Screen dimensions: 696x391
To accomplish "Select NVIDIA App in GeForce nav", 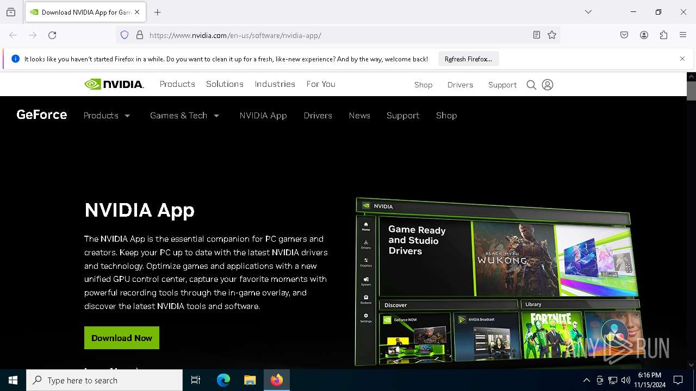I will pos(263,115).
